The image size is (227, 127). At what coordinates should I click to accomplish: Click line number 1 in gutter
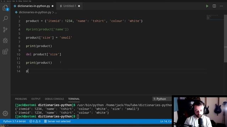tap(19, 17)
